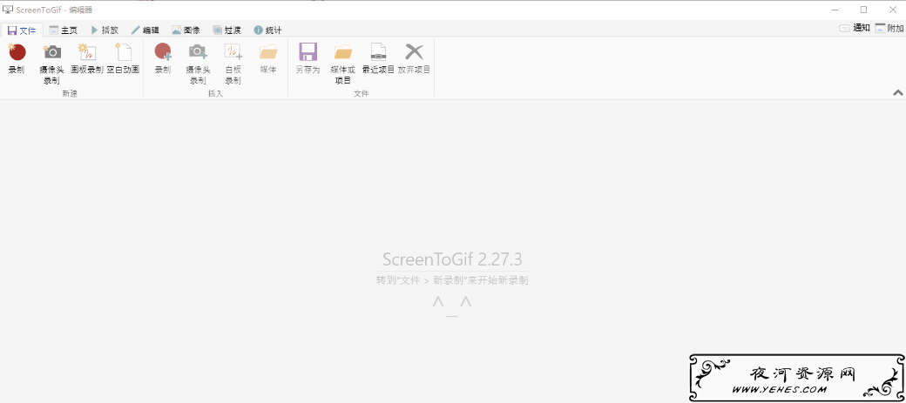Viewport: 906px width, 403px height.
Task: Switch to the 过渡 tab
Action: point(226,30)
